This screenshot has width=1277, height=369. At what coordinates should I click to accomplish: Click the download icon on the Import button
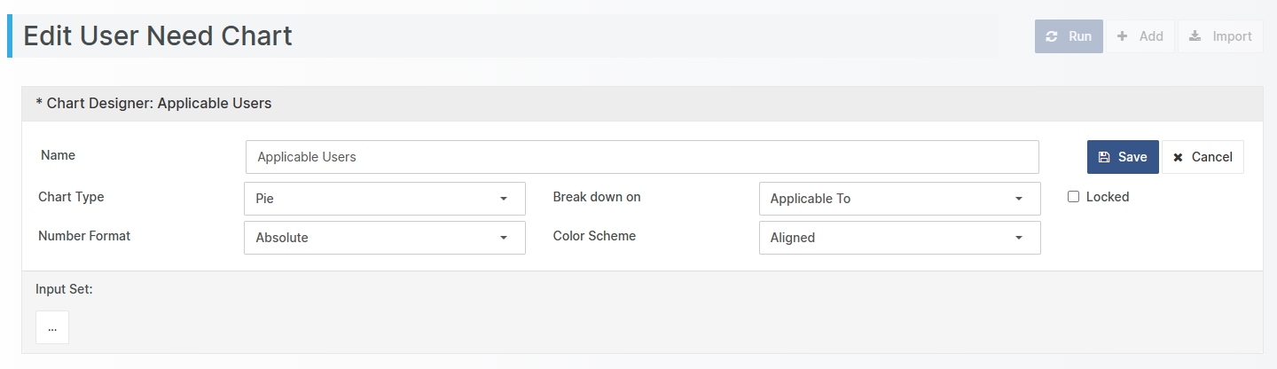pos(1195,36)
